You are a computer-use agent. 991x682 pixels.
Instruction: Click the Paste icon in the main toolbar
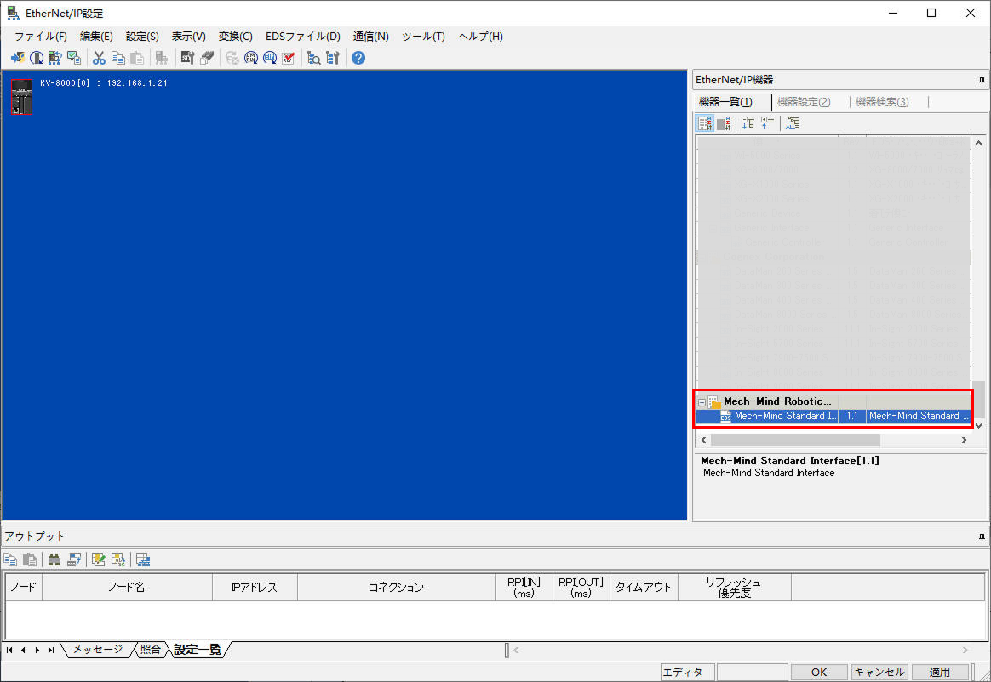pyautogui.click(x=137, y=57)
